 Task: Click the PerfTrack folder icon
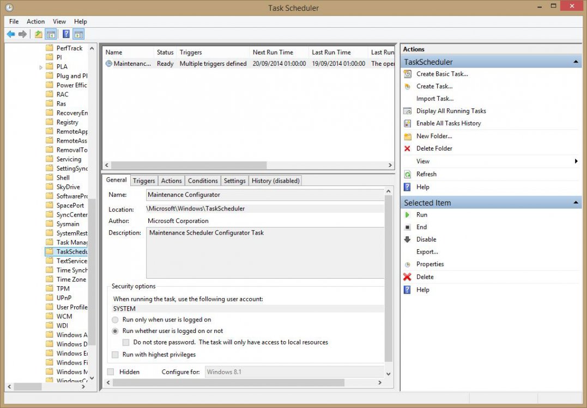pyautogui.click(x=50, y=48)
